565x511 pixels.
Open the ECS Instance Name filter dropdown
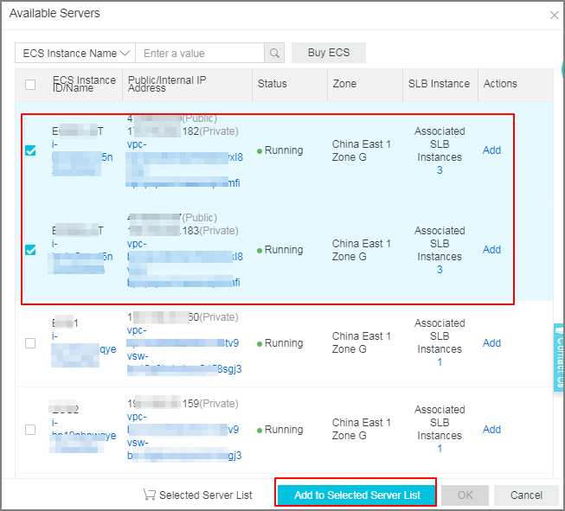click(75, 53)
